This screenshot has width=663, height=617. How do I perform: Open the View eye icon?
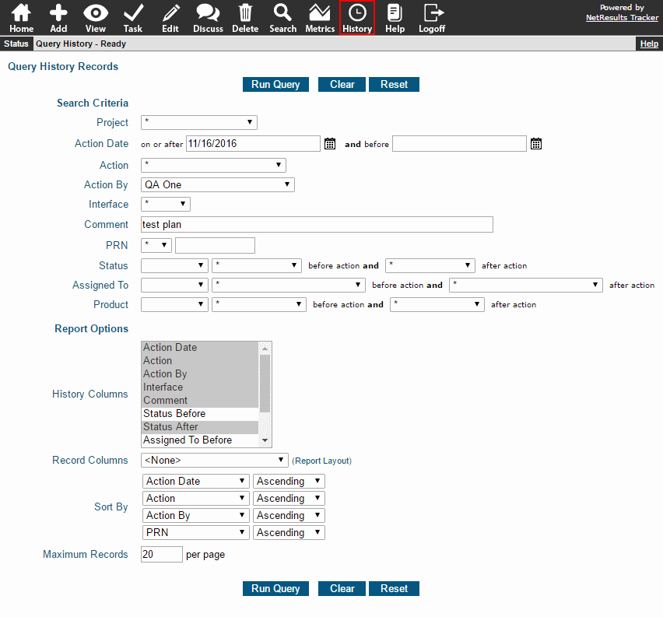(x=96, y=18)
